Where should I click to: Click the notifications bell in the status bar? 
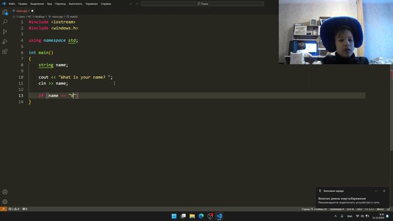tap(389, 209)
